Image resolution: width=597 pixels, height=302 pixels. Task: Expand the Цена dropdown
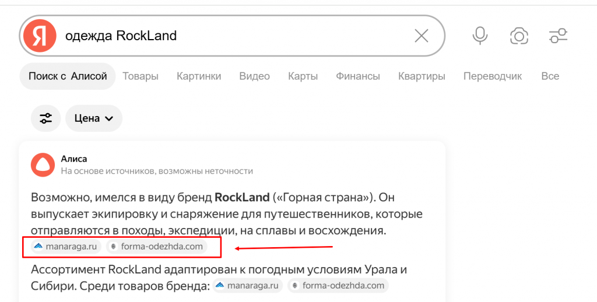94,118
